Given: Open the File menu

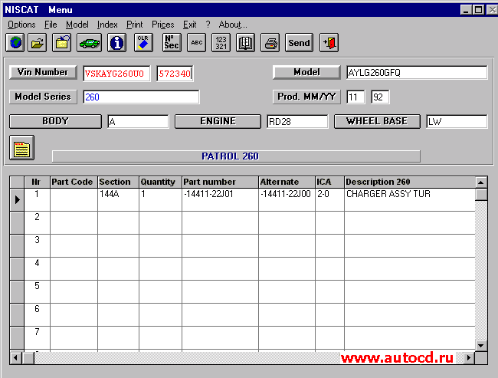Looking at the screenshot, I should pos(51,25).
